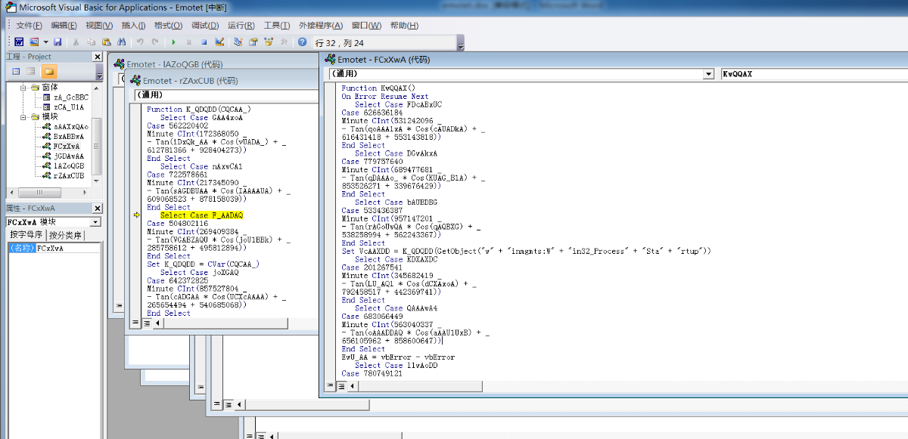Open (通用) dropdown in rZAxCUB code window

tap(225, 95)
